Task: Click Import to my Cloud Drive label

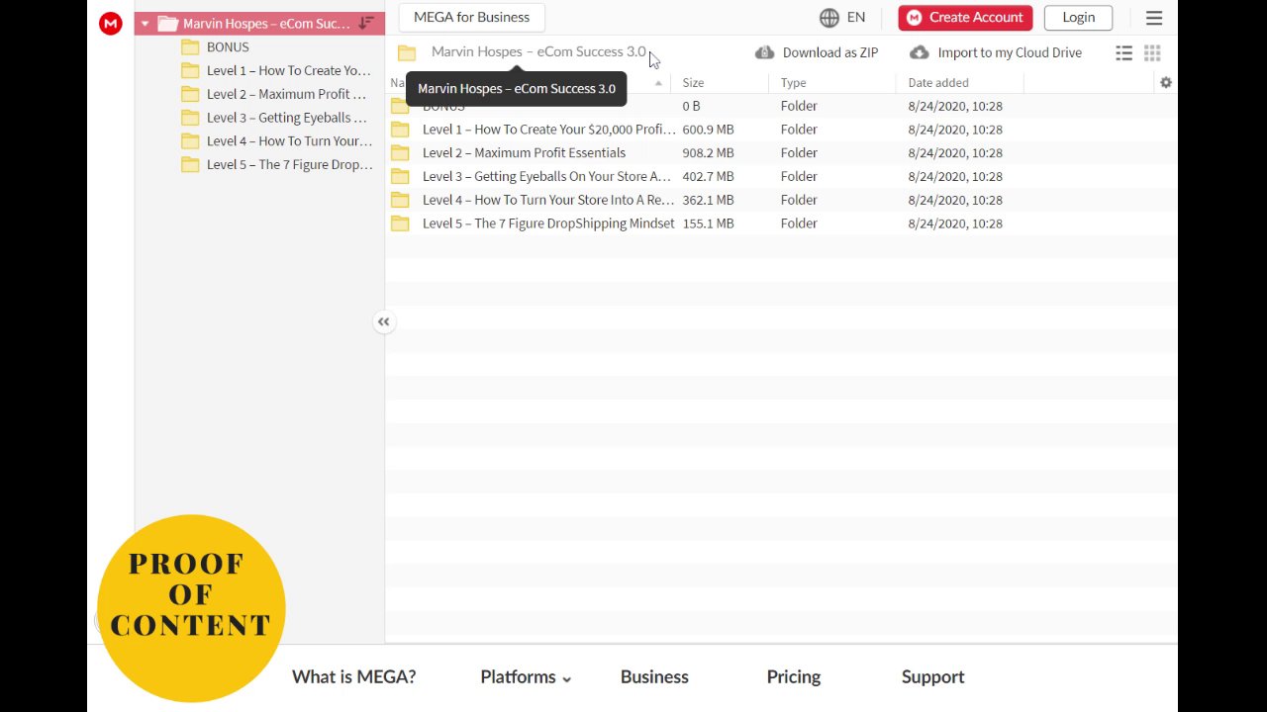Action: [1010, 52]
